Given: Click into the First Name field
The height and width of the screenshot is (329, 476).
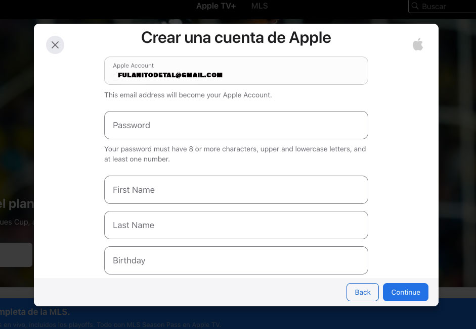Looking at the screenshot, I should point(236,190).
